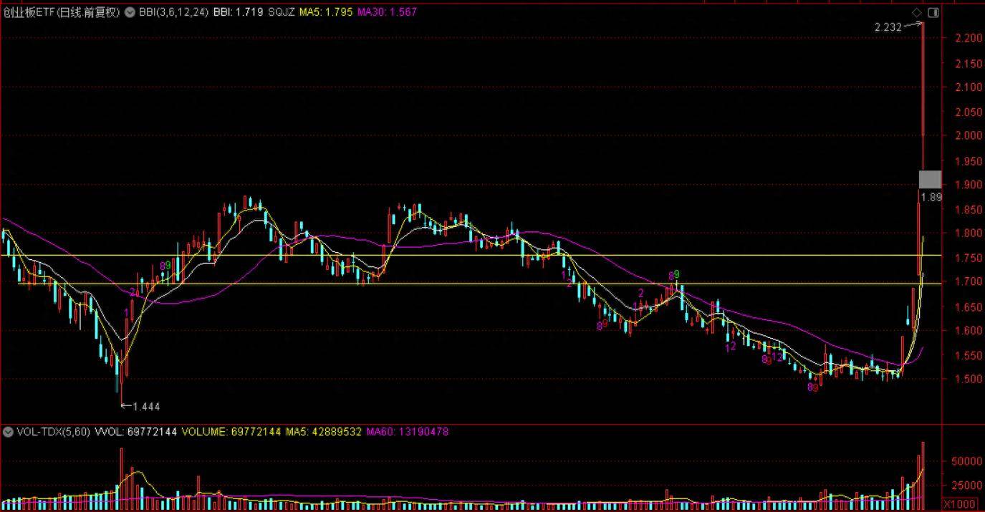Click the MA30: 1.567 value
The width and height of the screenshot is (985, 512).
pyautogui.click(x=386, y=12)
